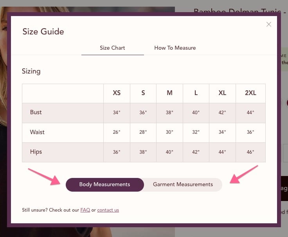
Task: Click the Bust 38" cell for M
Action: point(169,113)
